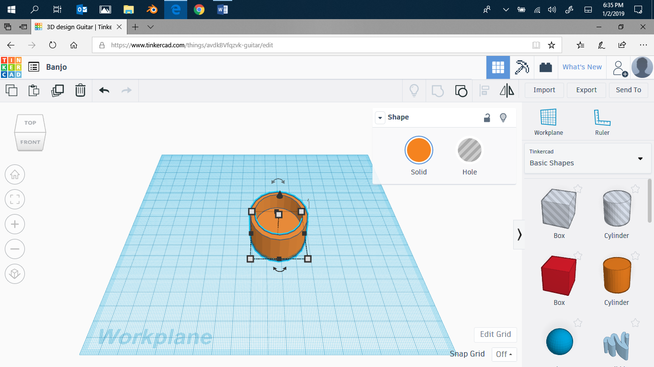Open Chrome from the taskbar
Viewport: 654px width, 367px height.
coord(199,10)
